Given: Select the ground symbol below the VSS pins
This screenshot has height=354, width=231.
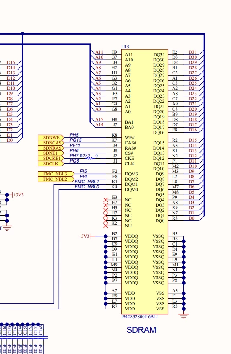Looking at the screenshot, I should [183, 316].
